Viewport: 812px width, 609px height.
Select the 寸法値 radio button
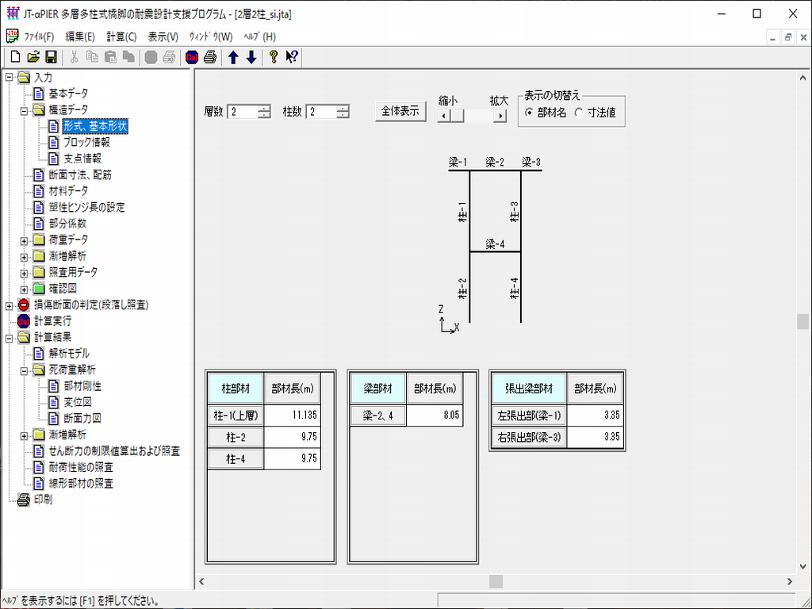point(578,113)
